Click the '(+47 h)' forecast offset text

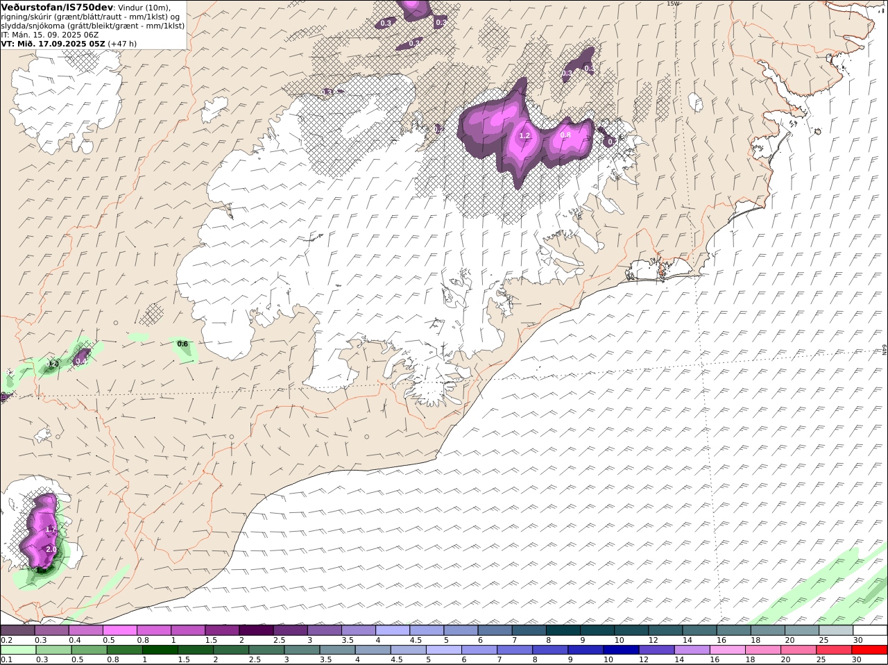click(x=122, y=43)
